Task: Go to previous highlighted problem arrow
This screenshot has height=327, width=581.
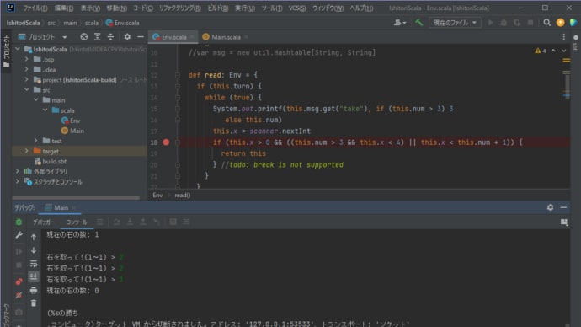Action: click(553, 51)
